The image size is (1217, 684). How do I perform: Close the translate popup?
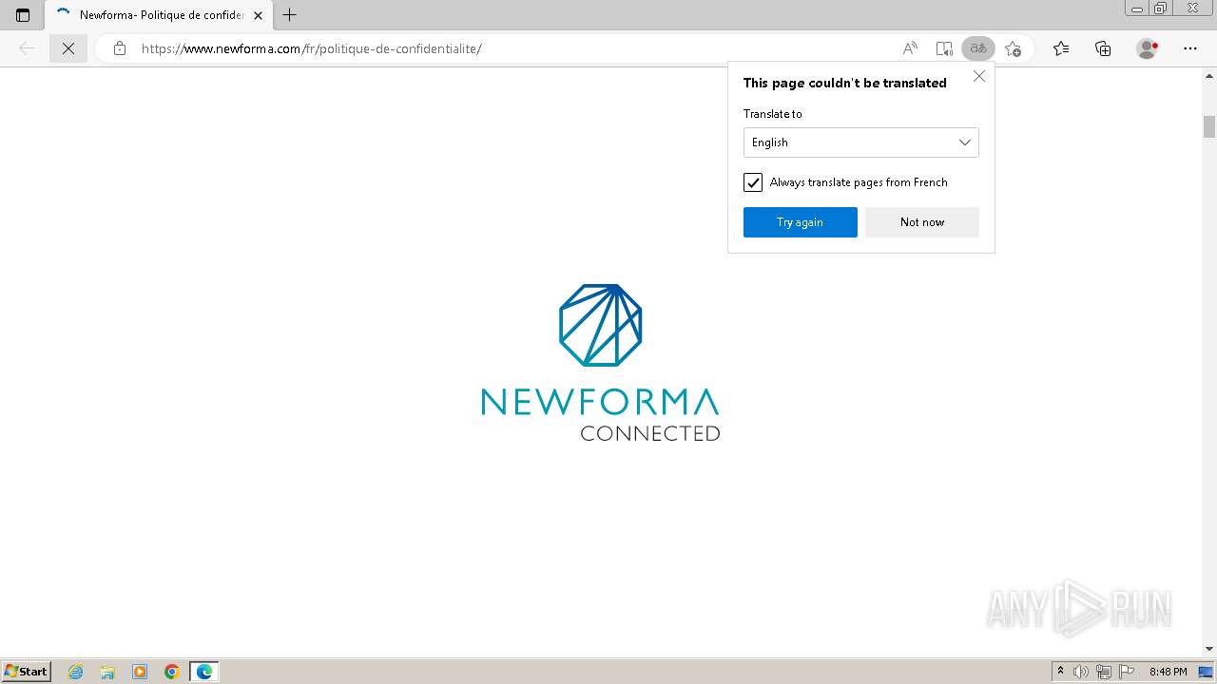tap(979, 76)
